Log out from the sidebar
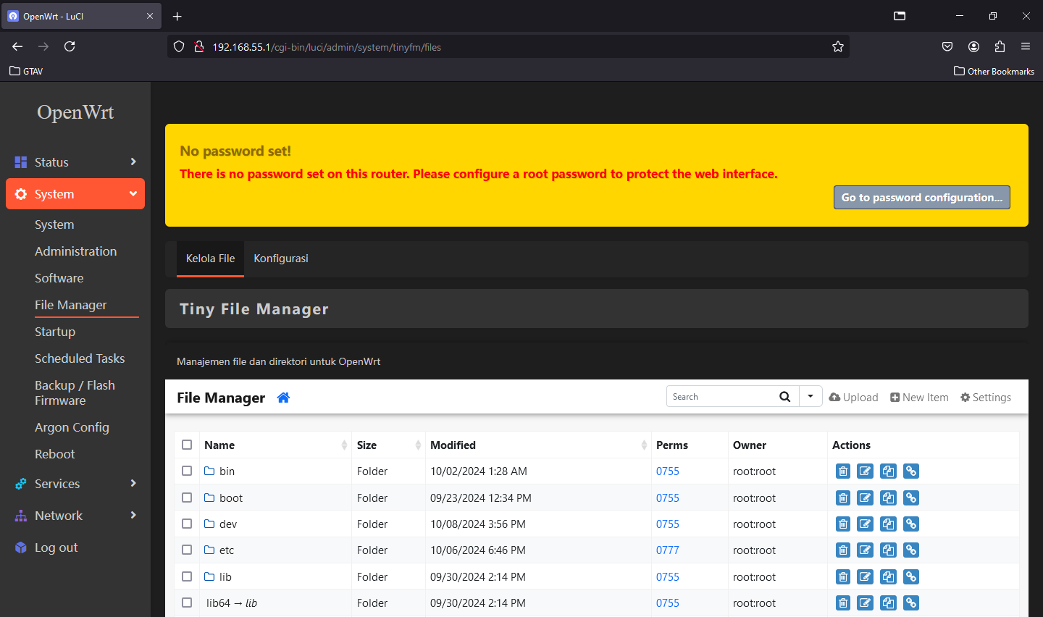The width and height of the screenshot is (1043, 617). pos(56,547)
